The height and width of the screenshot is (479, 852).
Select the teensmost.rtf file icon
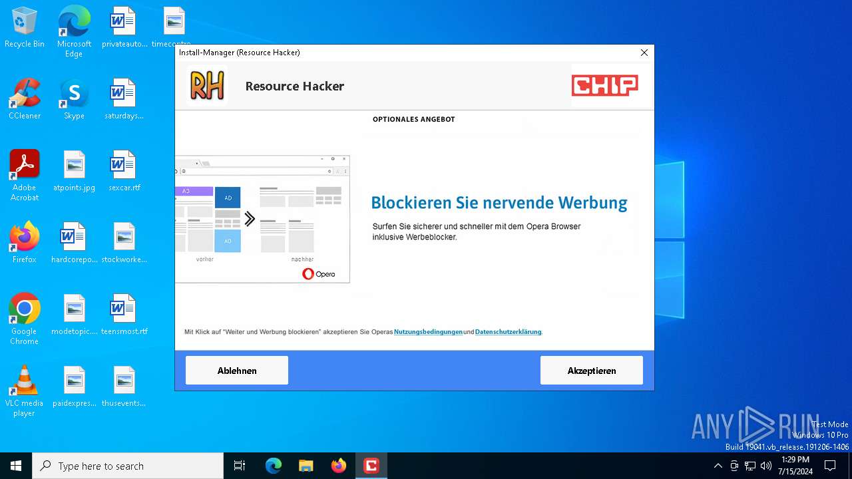pos(124,315)
